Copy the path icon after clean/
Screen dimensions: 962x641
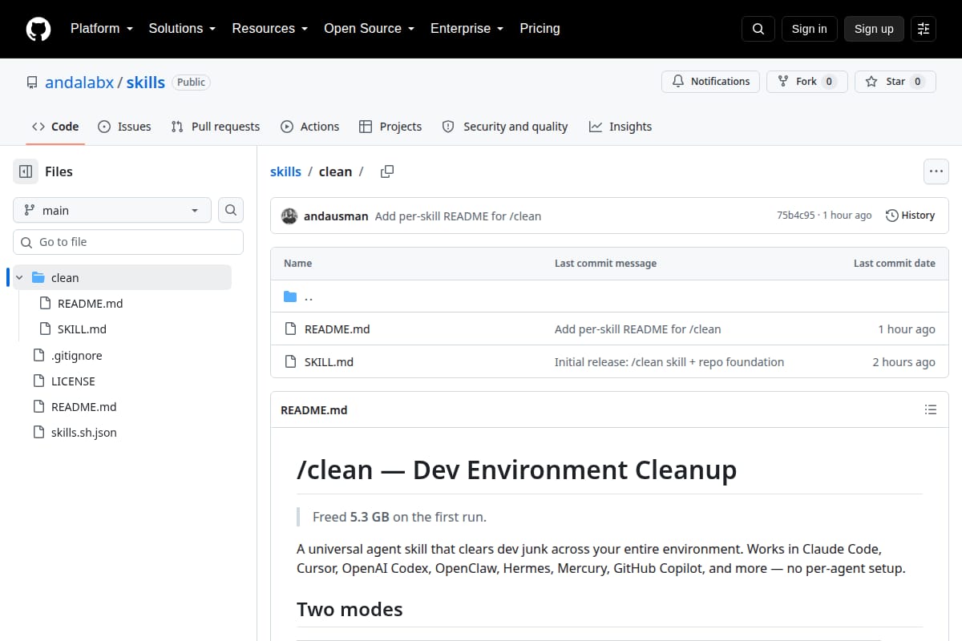click(x=387, y=171)
